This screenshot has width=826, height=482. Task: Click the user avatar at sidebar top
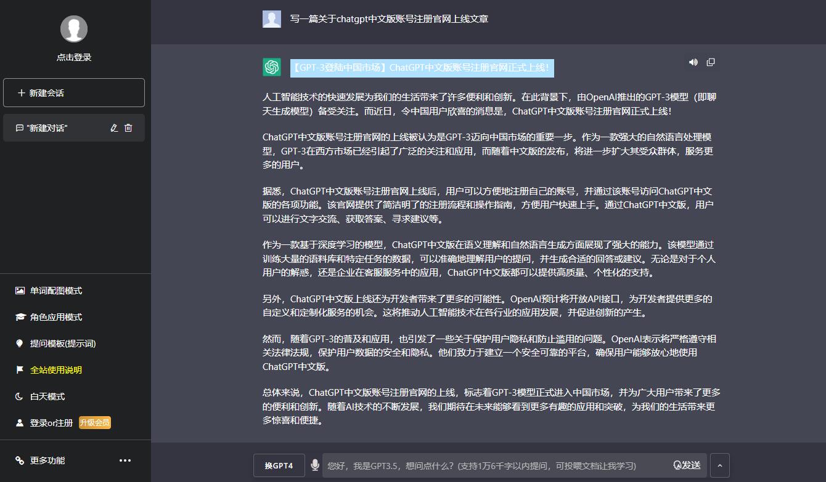point(74,29)
